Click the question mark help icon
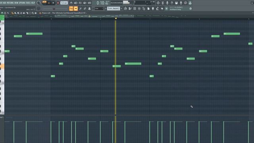This screenshot has width=254, height=143. click(x=172, y=3)
